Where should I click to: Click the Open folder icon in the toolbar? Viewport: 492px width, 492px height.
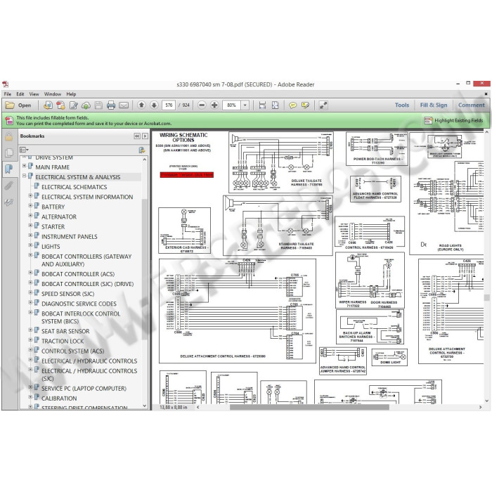(x=10, y=105)
